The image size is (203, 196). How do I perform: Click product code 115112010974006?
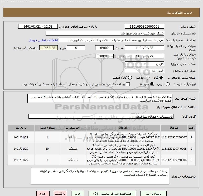pyautogui.click(x=174, y=160)
